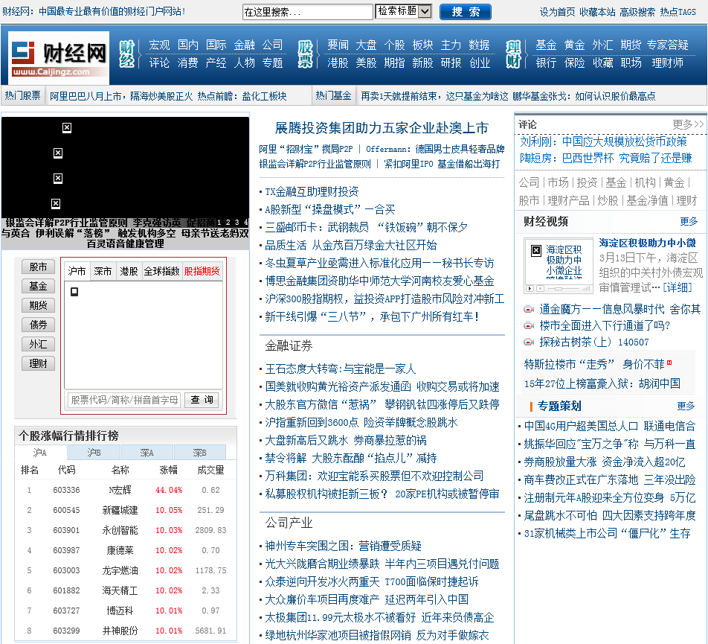Click the 理财 side button
Viewport: 708px width, 644px height.
[39, 364]
